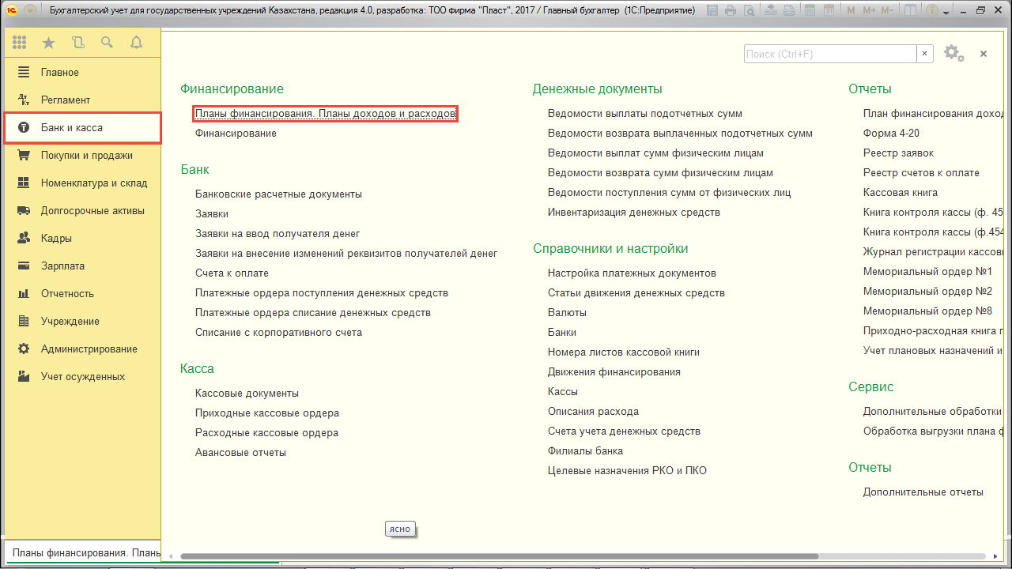Click the calculator icon in the title bar
This screenshot has width=1012, height=569.
[808, 11]
